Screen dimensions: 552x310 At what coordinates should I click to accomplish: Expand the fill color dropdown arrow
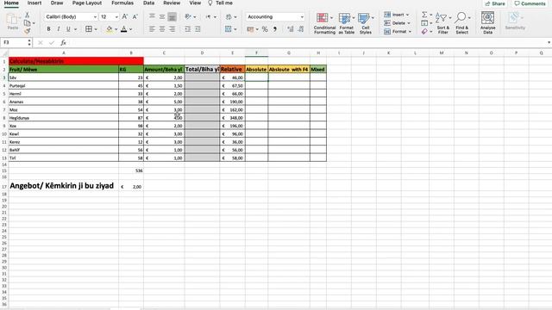(x=116, y=29)
